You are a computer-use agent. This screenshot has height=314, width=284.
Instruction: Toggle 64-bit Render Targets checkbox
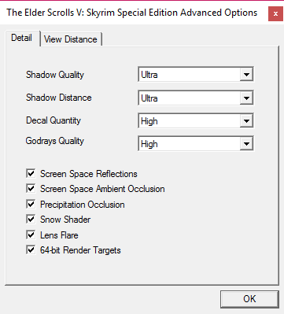click(31, 249)
